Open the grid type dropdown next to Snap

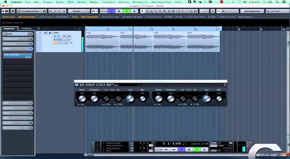[230, 11]
